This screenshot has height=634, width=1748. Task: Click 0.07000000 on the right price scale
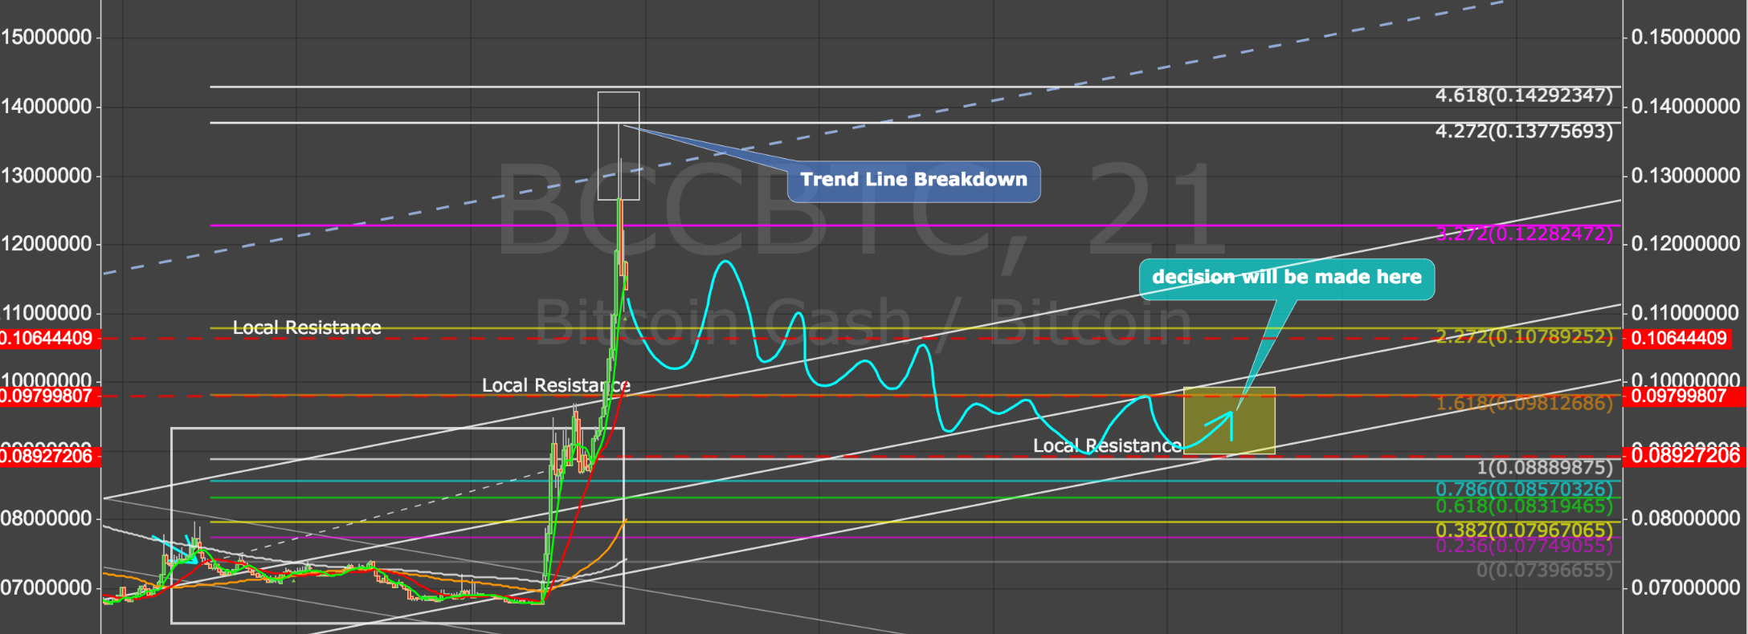(1686, 587)
